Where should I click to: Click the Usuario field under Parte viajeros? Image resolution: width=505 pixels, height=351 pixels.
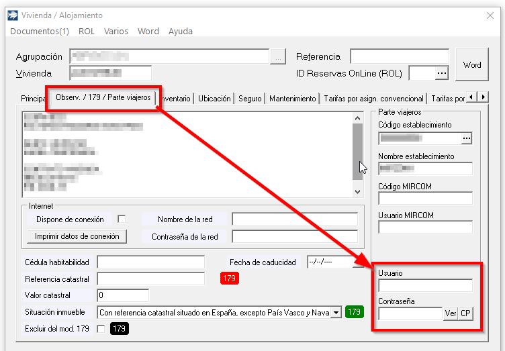pos(425,285)
